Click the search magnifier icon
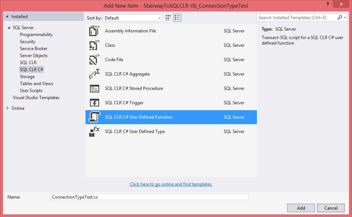The width and height of the screenshot is (352, 217). pyautogui.click(x=340, y=18)
